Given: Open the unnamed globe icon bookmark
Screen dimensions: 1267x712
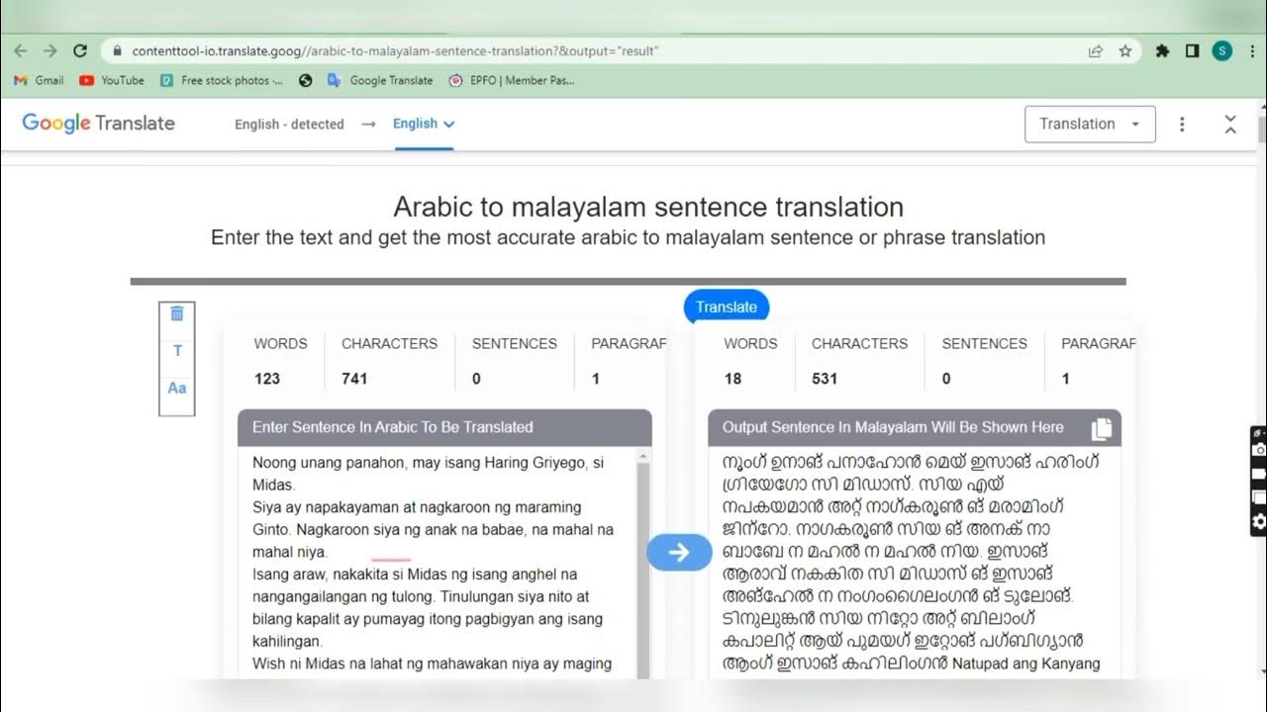Looking at the screenshot, I should click(x=306, y=80).
